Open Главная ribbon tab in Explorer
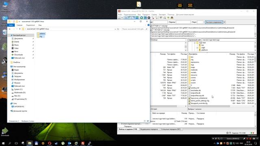Image resolution: width=260 pixels, height=146 pixels. [19, 25]
